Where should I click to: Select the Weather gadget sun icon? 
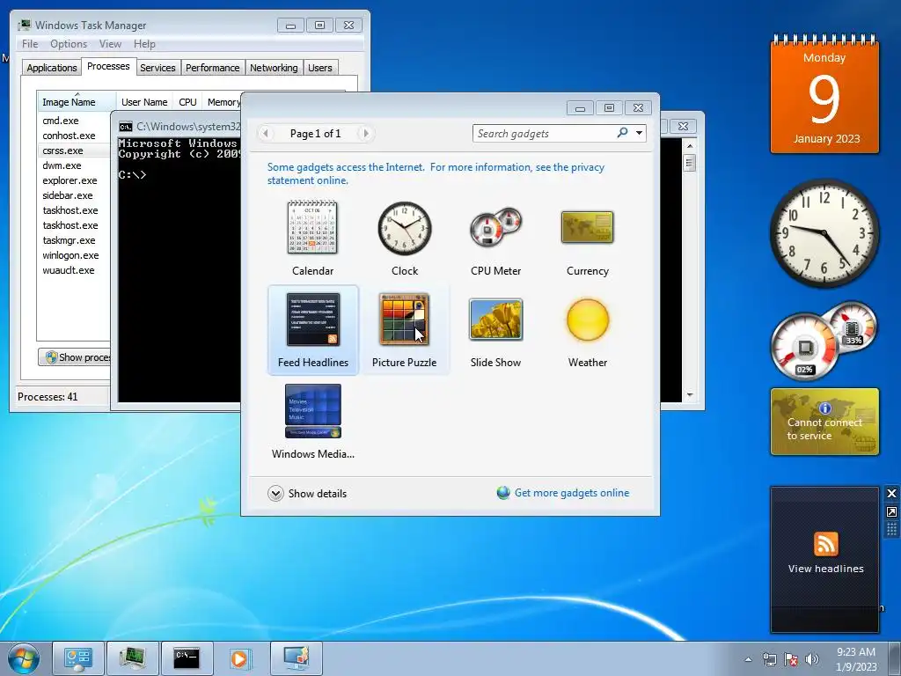587,320
